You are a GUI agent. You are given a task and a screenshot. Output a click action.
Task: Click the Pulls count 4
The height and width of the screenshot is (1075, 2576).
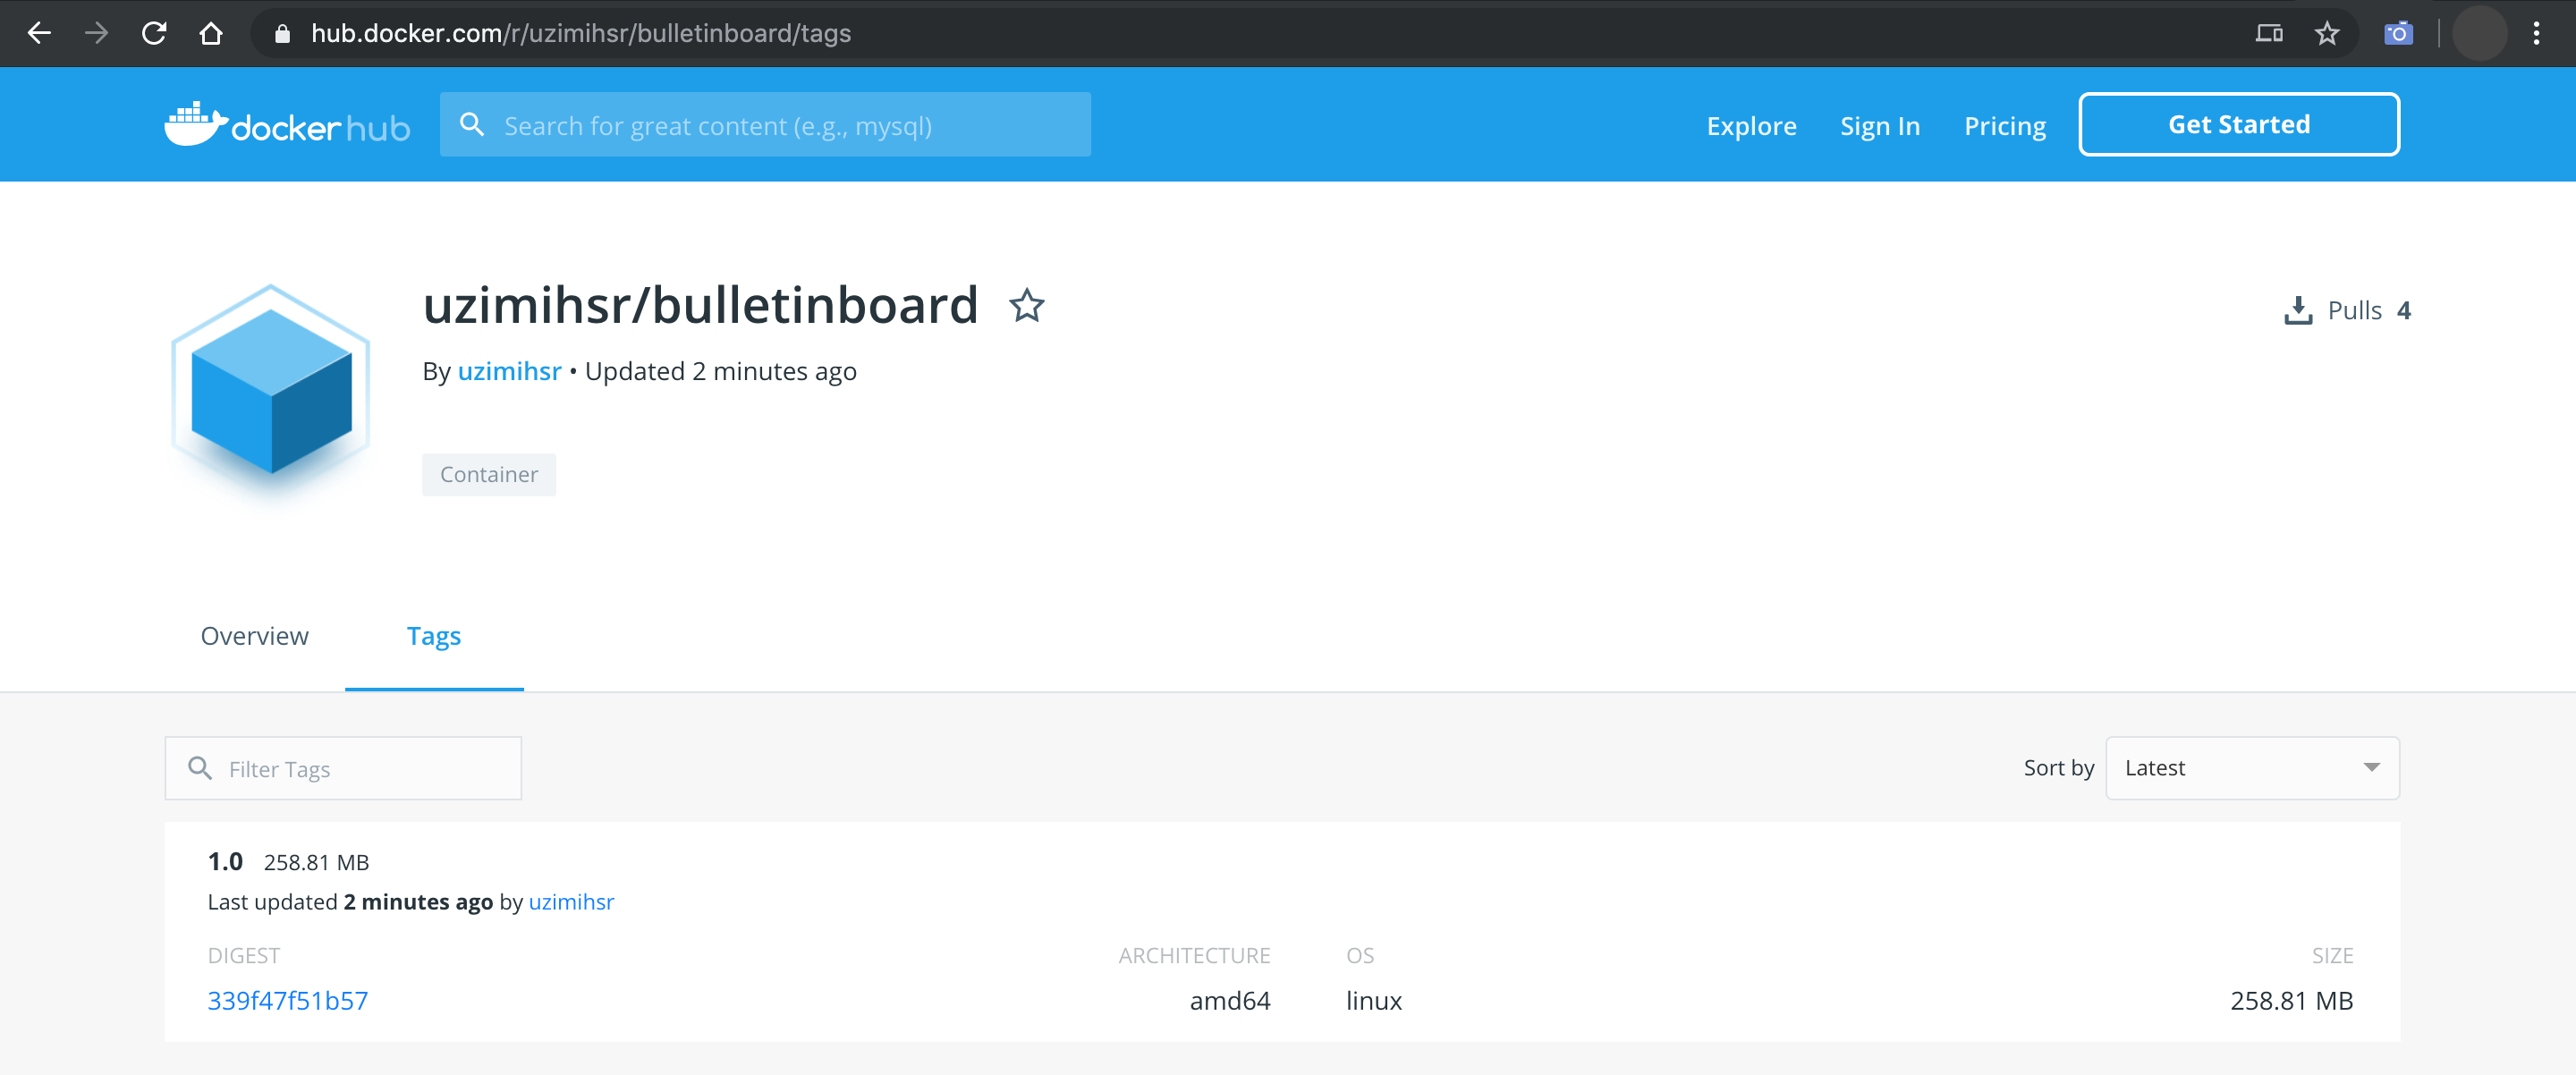point(2404,310)
